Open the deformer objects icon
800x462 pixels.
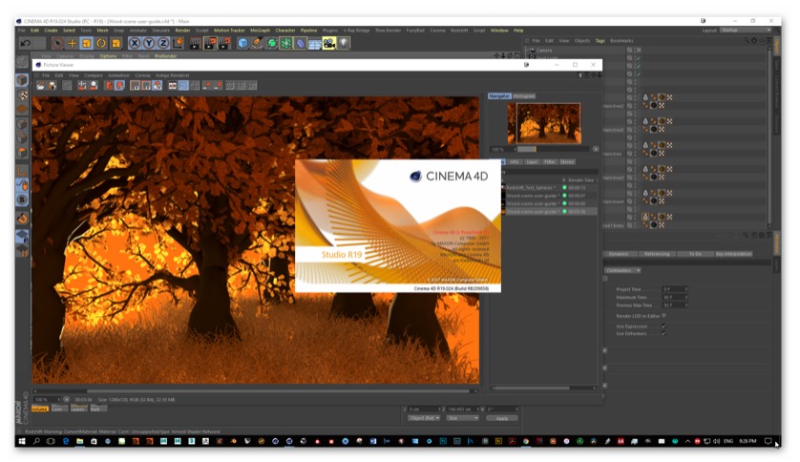300,43
